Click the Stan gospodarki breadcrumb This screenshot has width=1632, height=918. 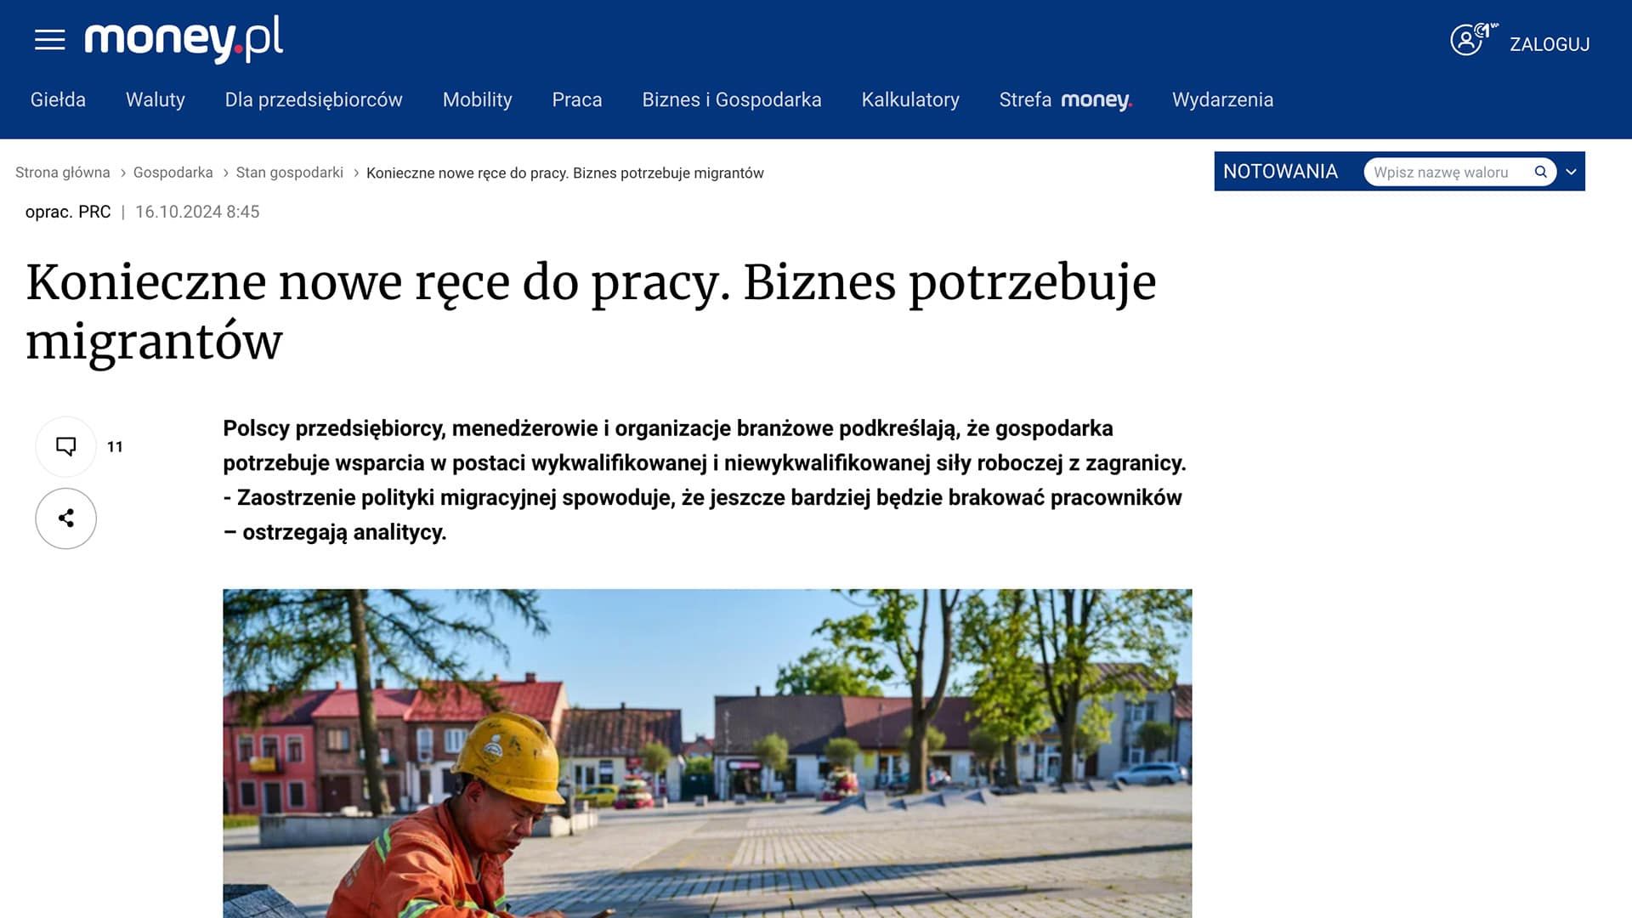point(290,173)
